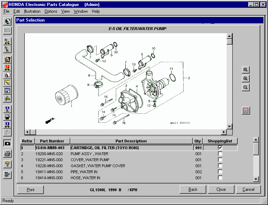Click the document with gear icon

click(7, 75)
